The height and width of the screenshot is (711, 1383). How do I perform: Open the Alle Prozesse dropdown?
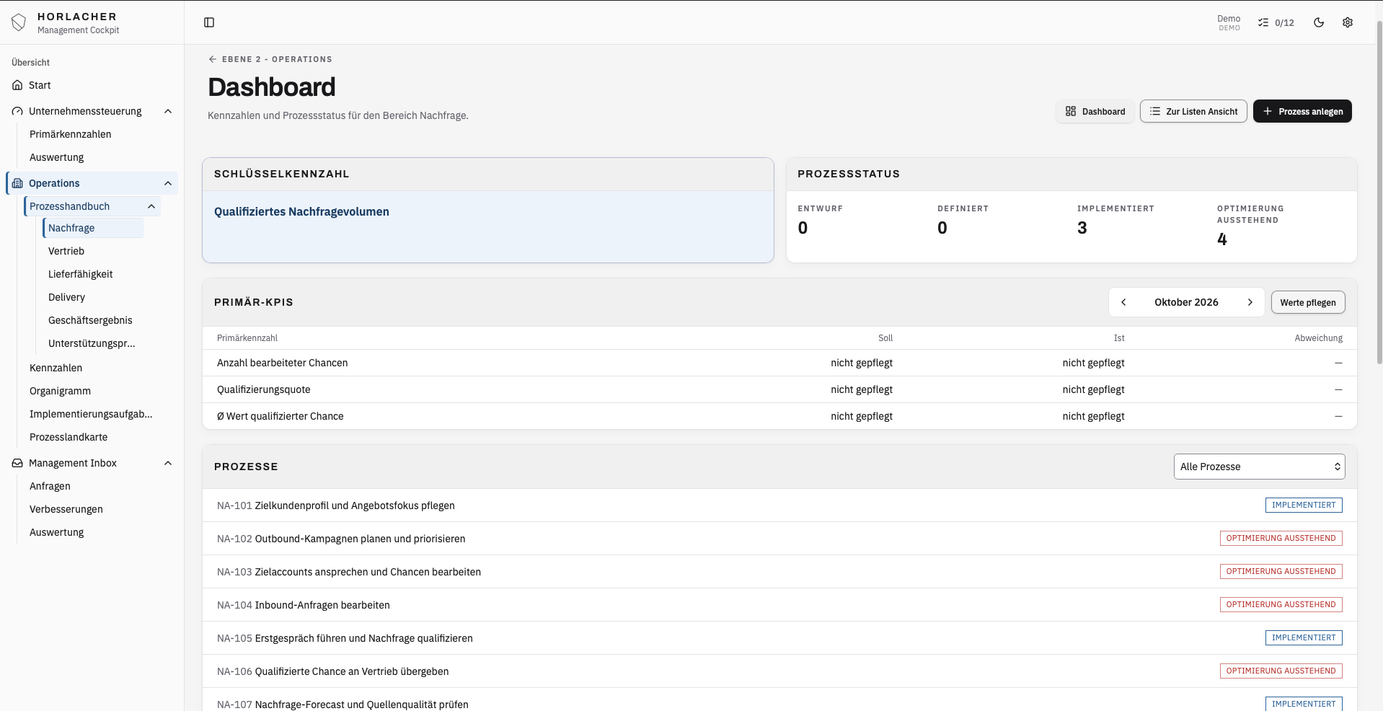pos(1259,467)
